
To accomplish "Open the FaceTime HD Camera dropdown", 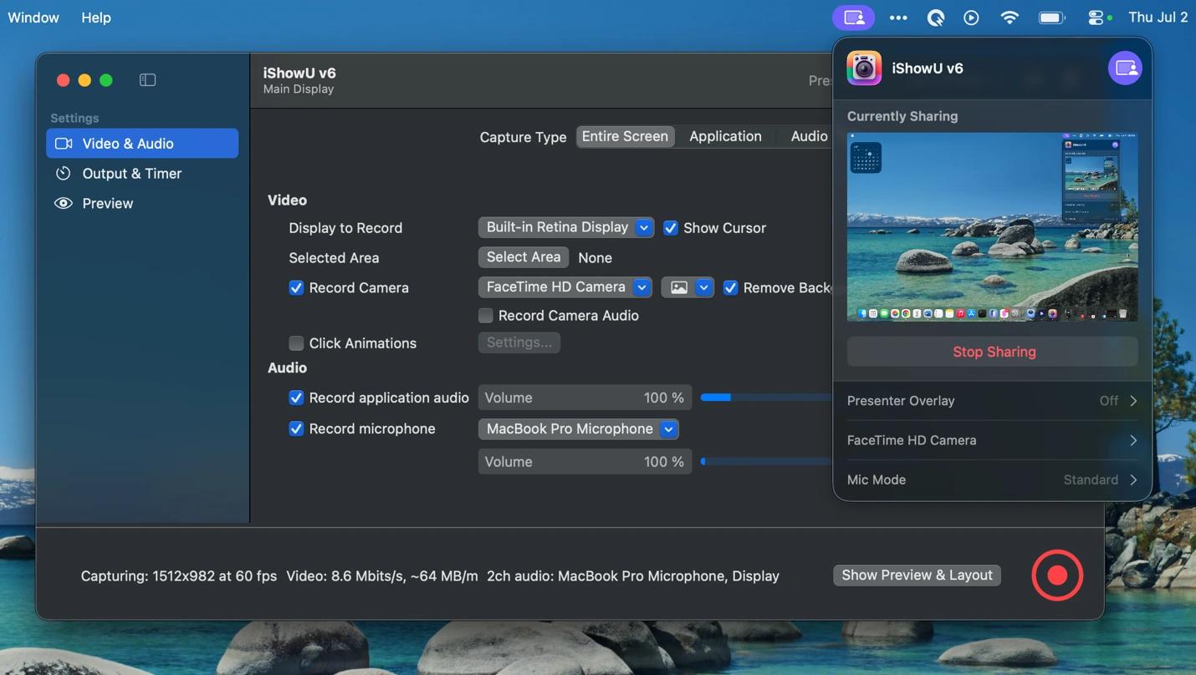I will pyautogui.click(x=565, y=287).
